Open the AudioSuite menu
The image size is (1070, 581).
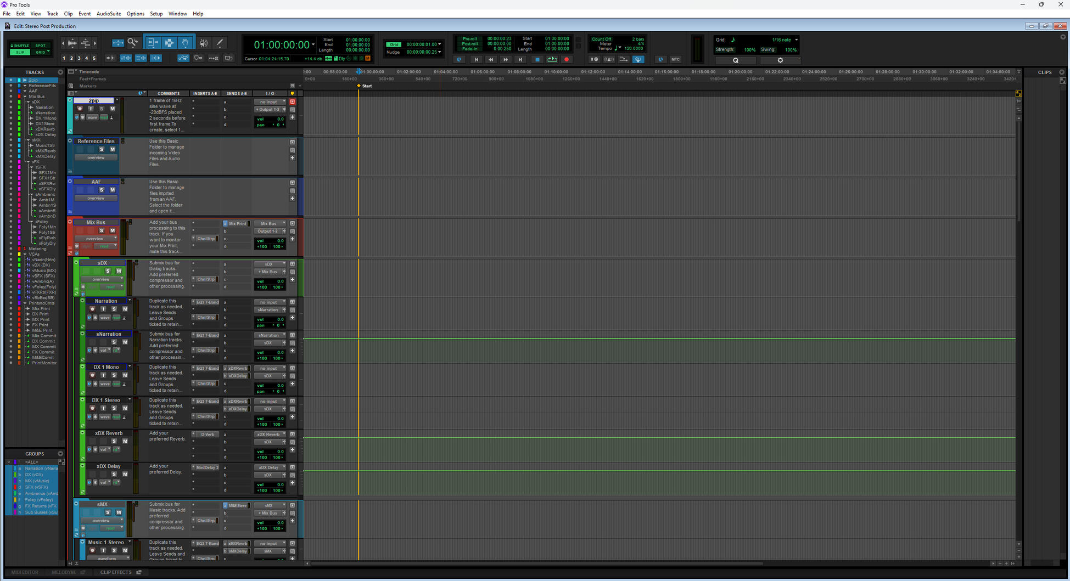click(109, 14)
